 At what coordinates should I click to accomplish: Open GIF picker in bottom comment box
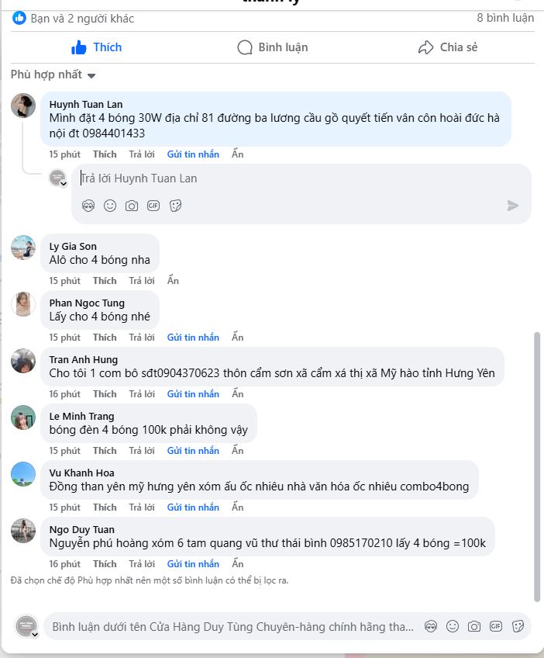coord(496,626)
